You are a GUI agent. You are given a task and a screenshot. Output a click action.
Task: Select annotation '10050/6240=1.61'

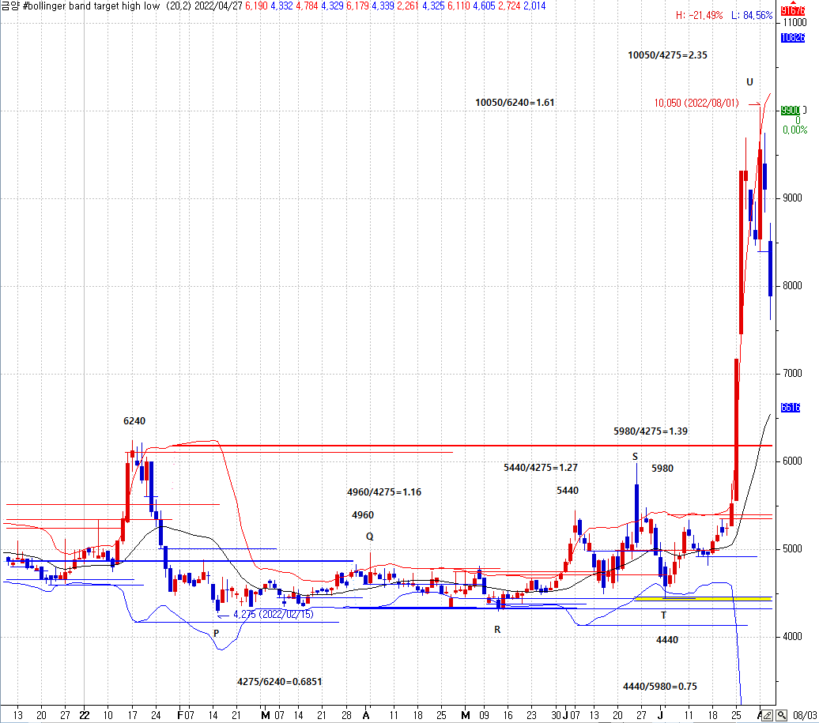[x=515, y=103]
